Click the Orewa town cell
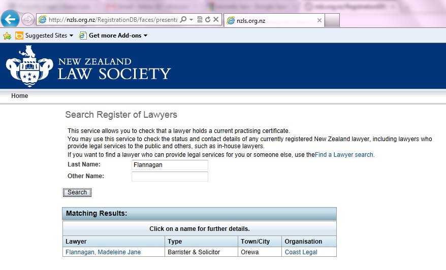 (x=260, y=252)
